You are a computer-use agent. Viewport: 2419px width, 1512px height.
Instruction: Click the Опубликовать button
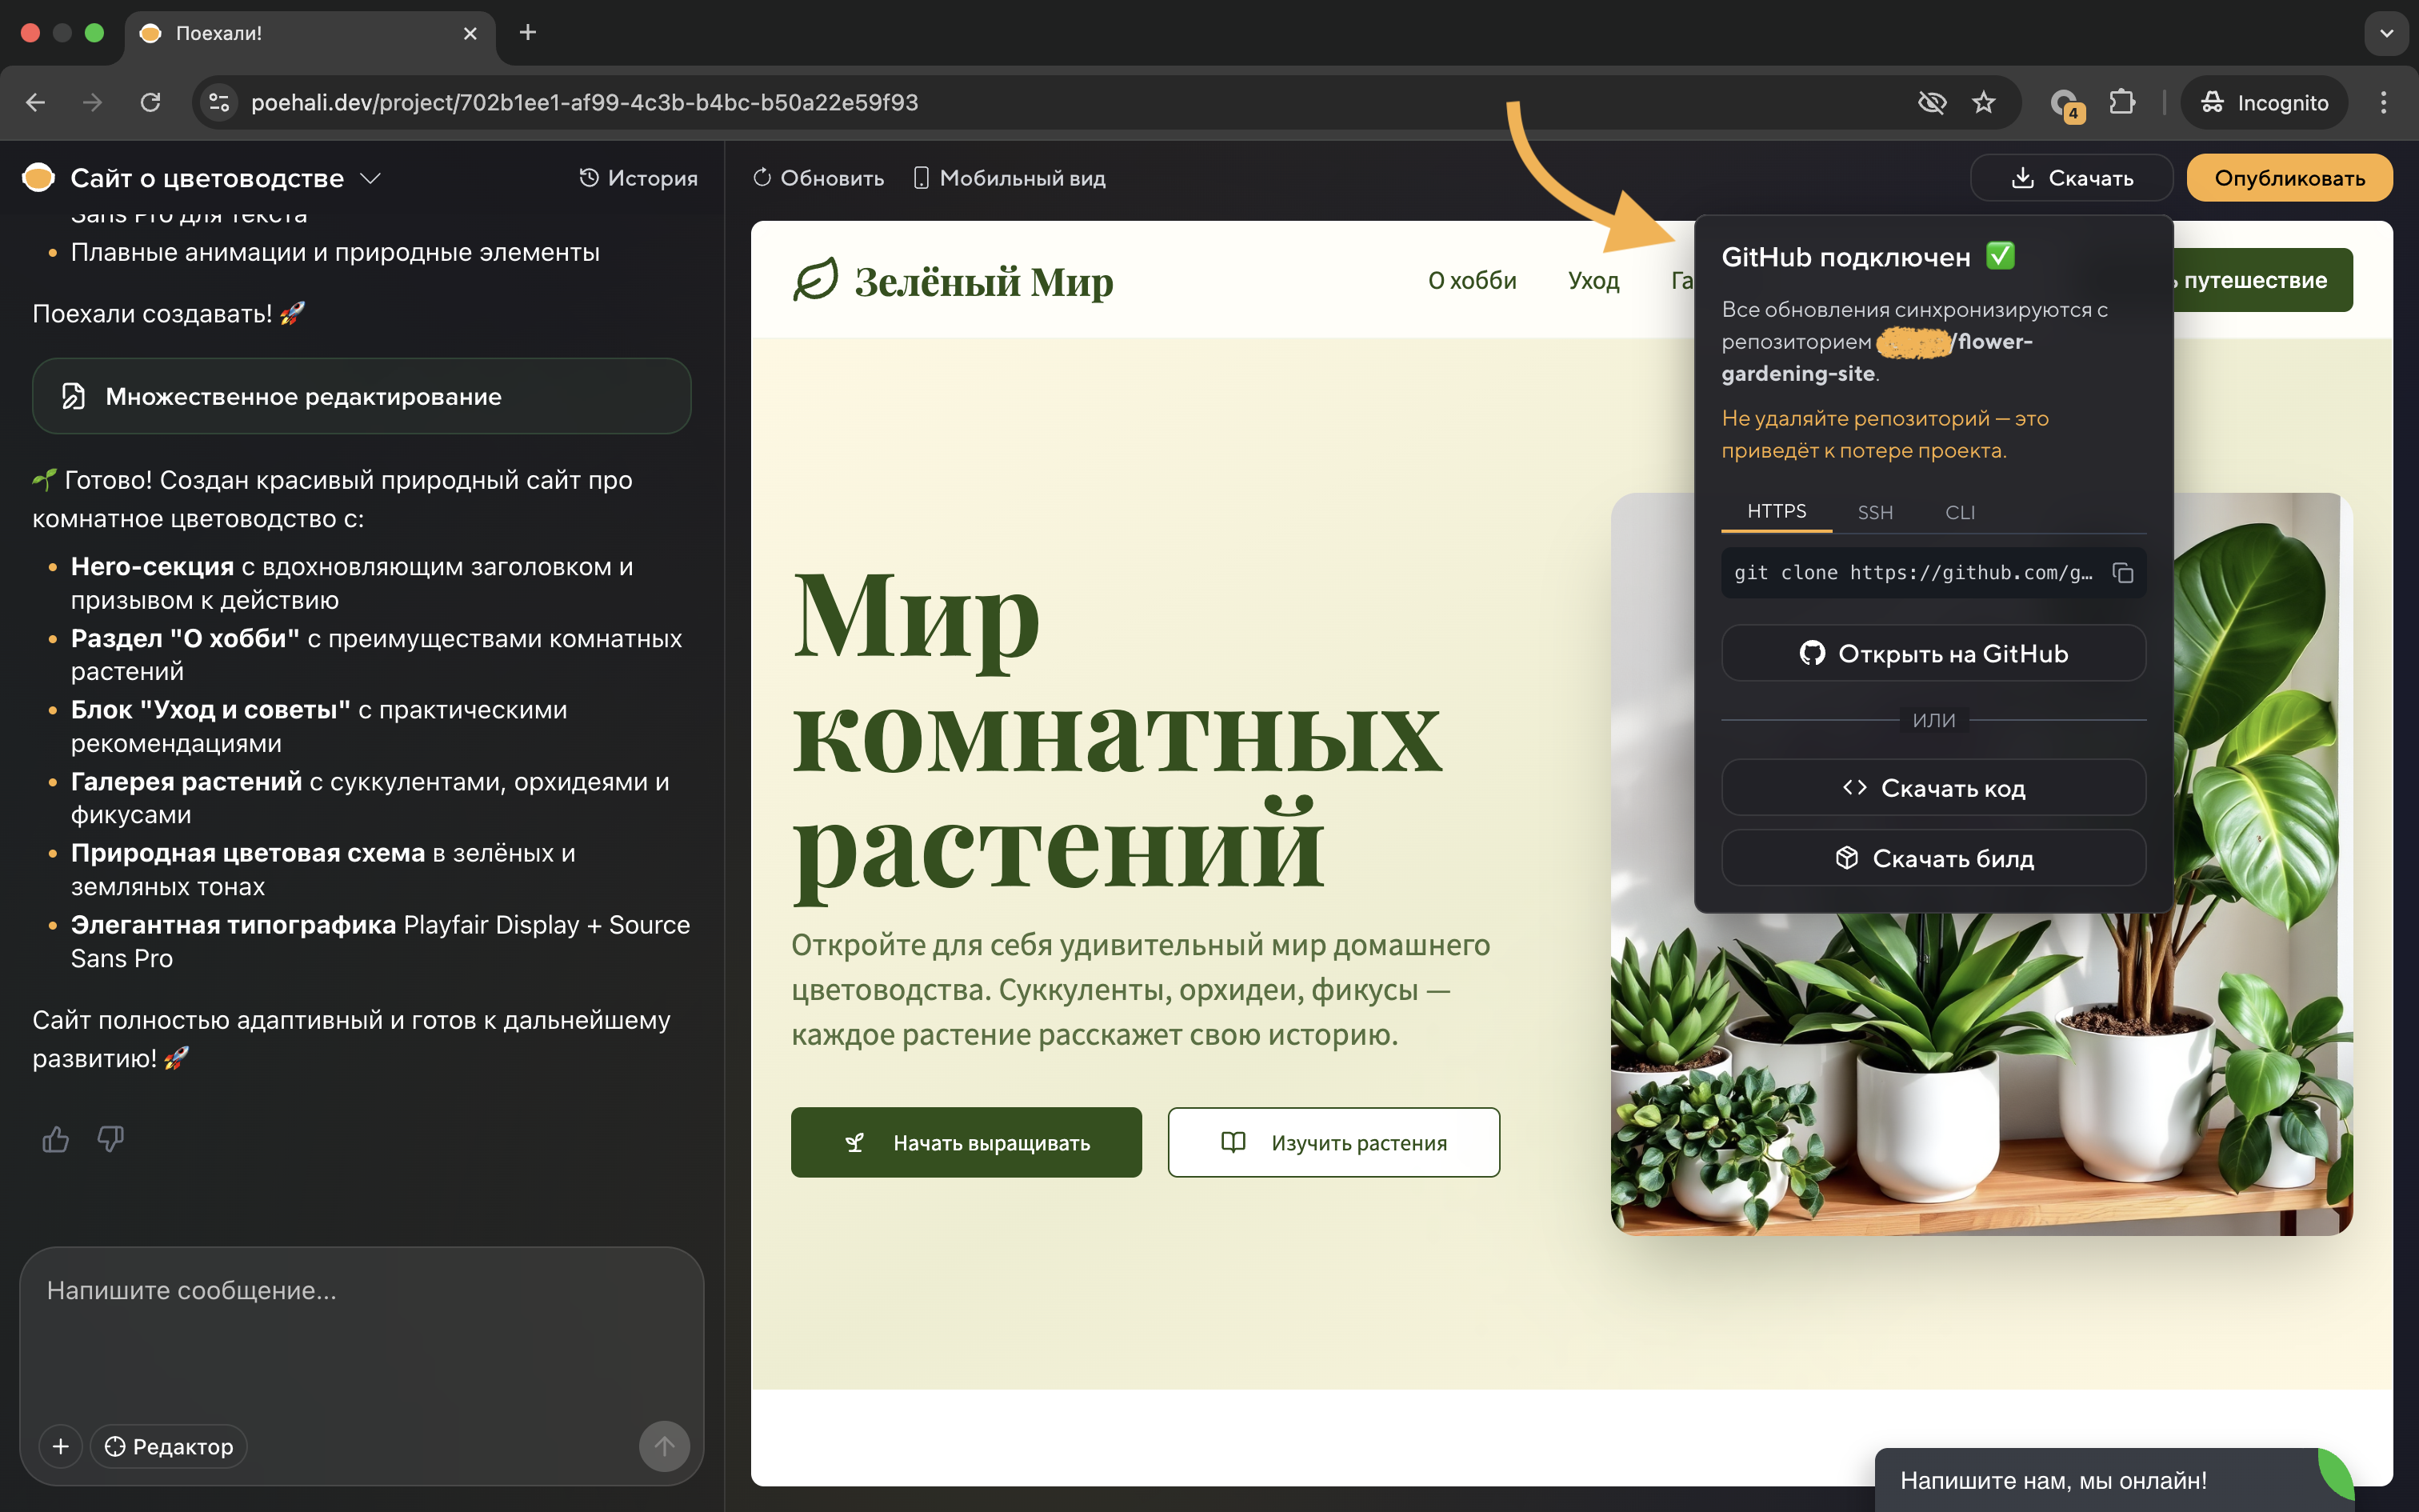(2289, 177)
